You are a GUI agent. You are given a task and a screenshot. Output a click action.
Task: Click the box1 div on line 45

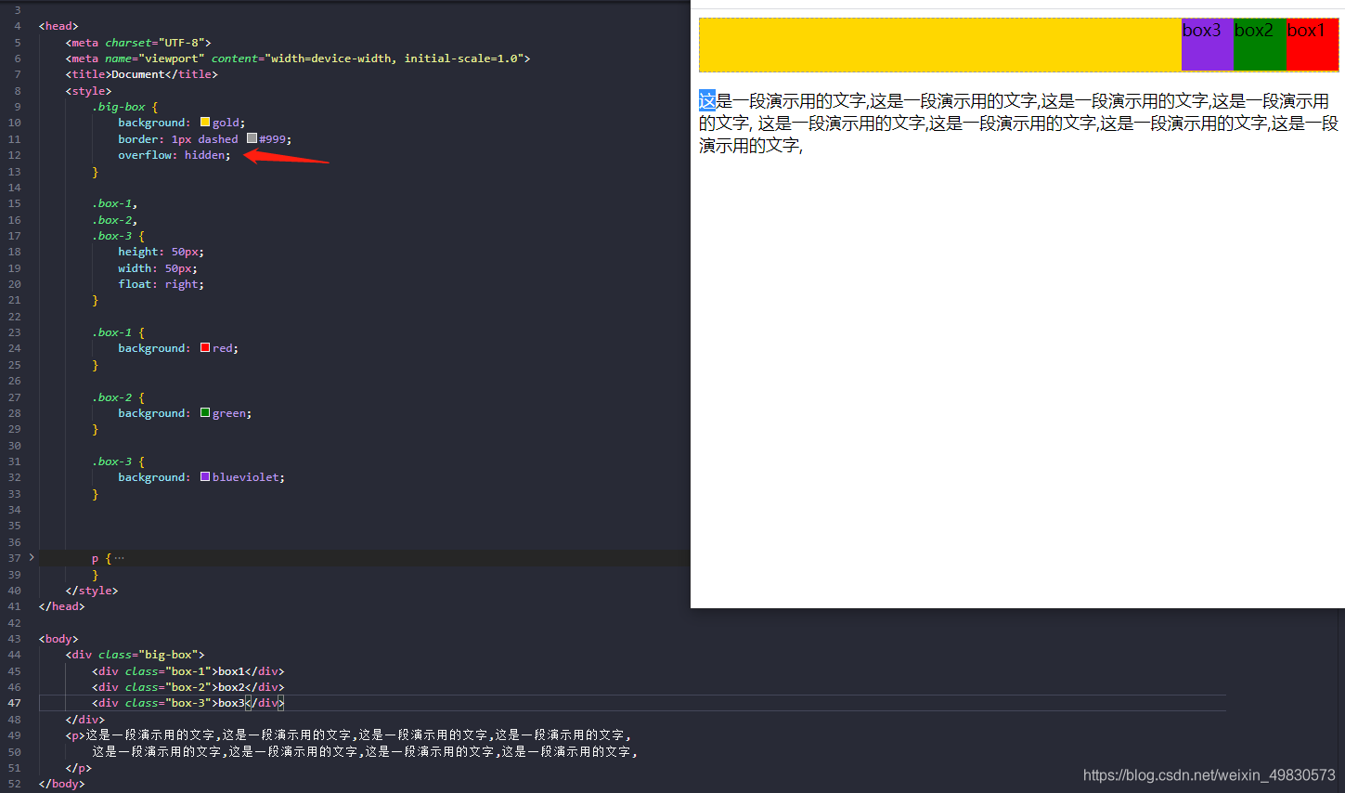[x=188, y=671]
